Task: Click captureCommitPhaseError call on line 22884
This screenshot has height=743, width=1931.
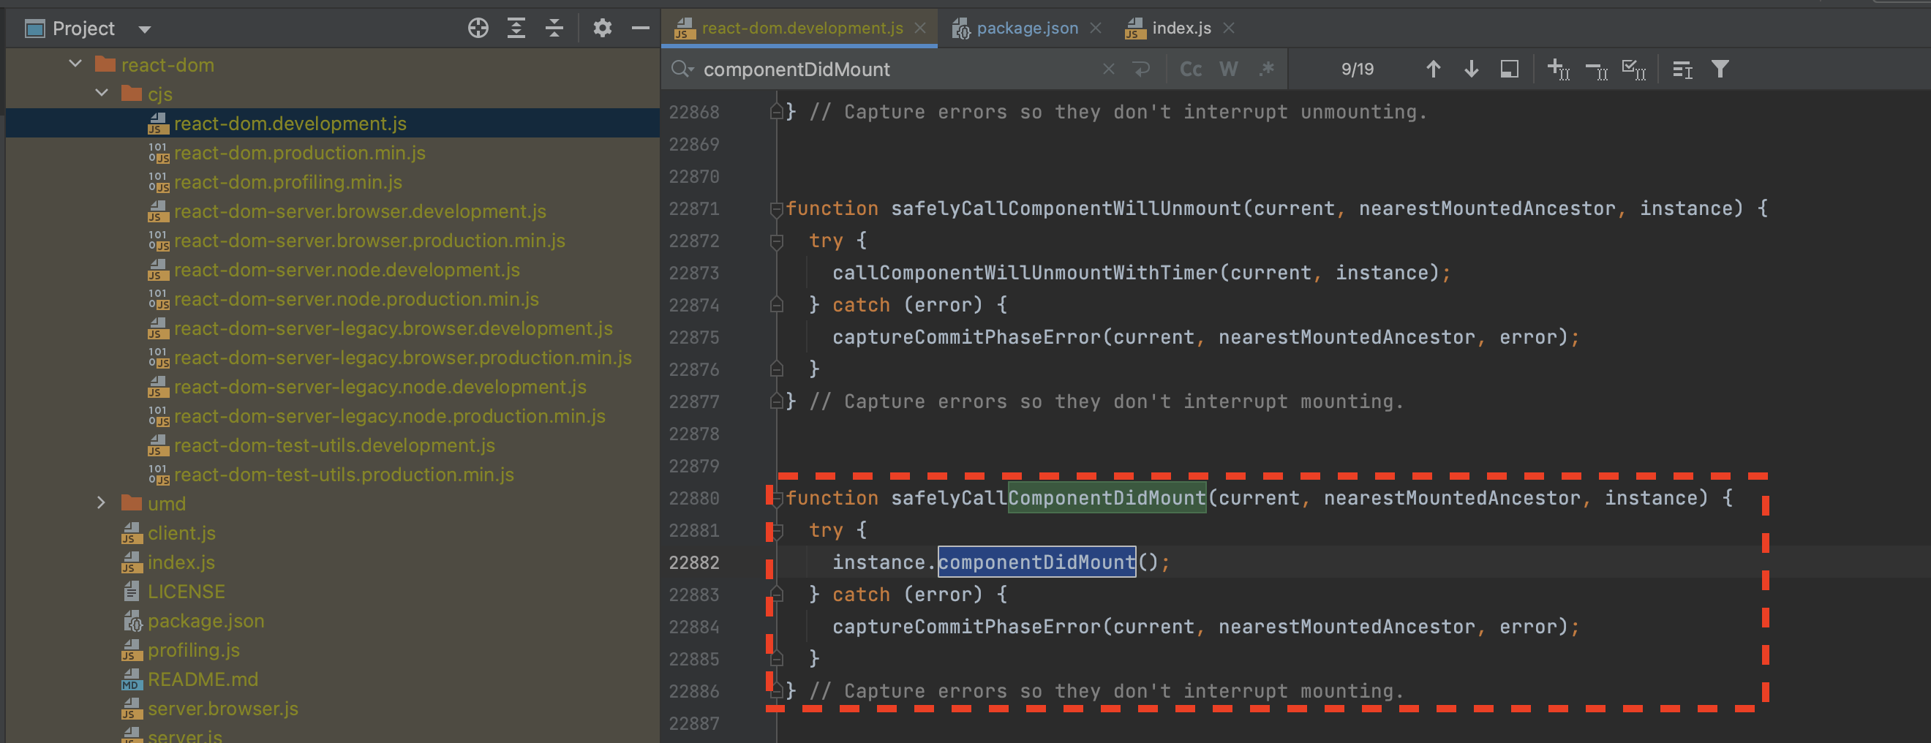Action: 966,627
